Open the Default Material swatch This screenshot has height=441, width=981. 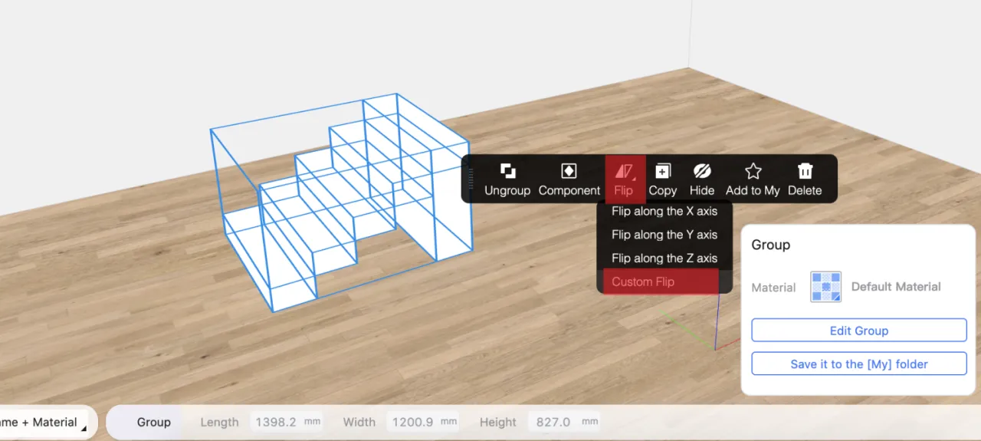click(825, 287)
